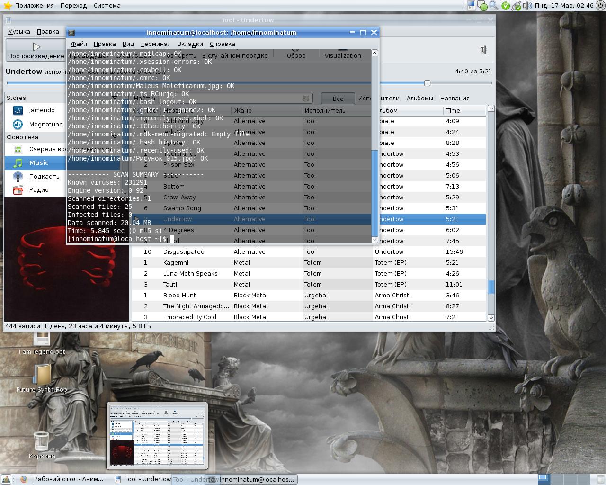Open the Корзина trash icon on desktop

tap(42, 446)
